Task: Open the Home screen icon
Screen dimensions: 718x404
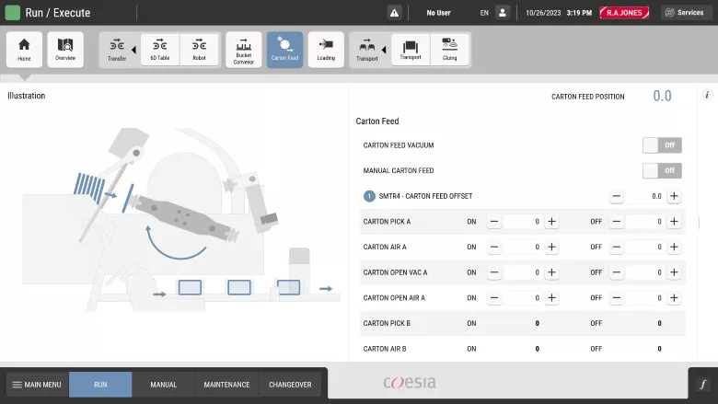Action: pos(24,50)
